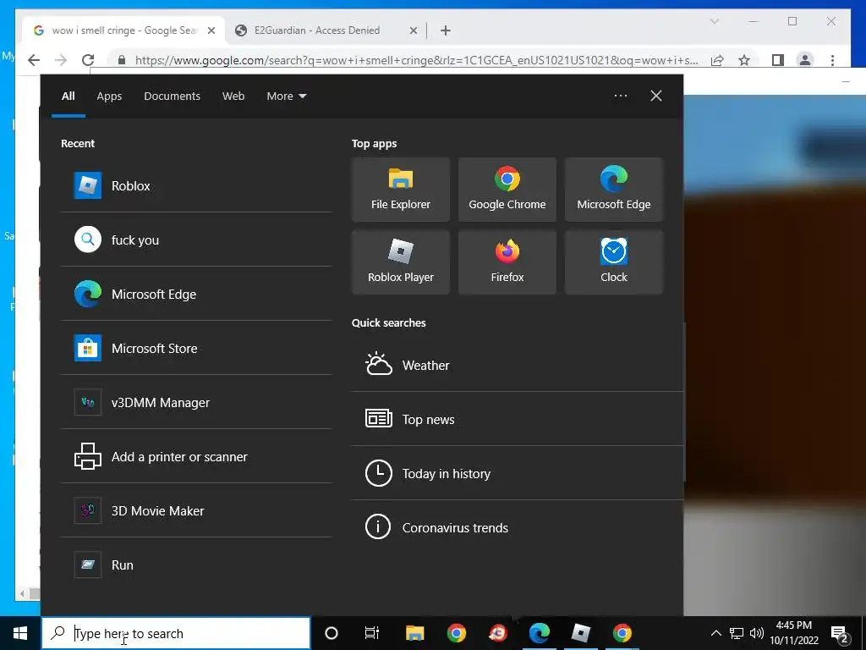Close the E2Guardian Access Denied tab
The width and height of the screenshot is (866, 650).
[x=413, y=31]
